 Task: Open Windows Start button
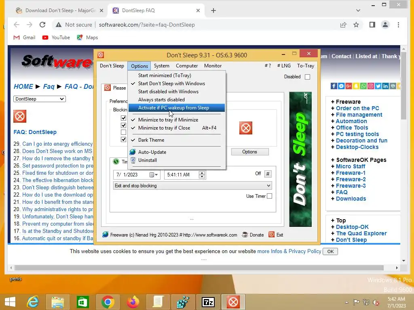[x=10, y=302]
